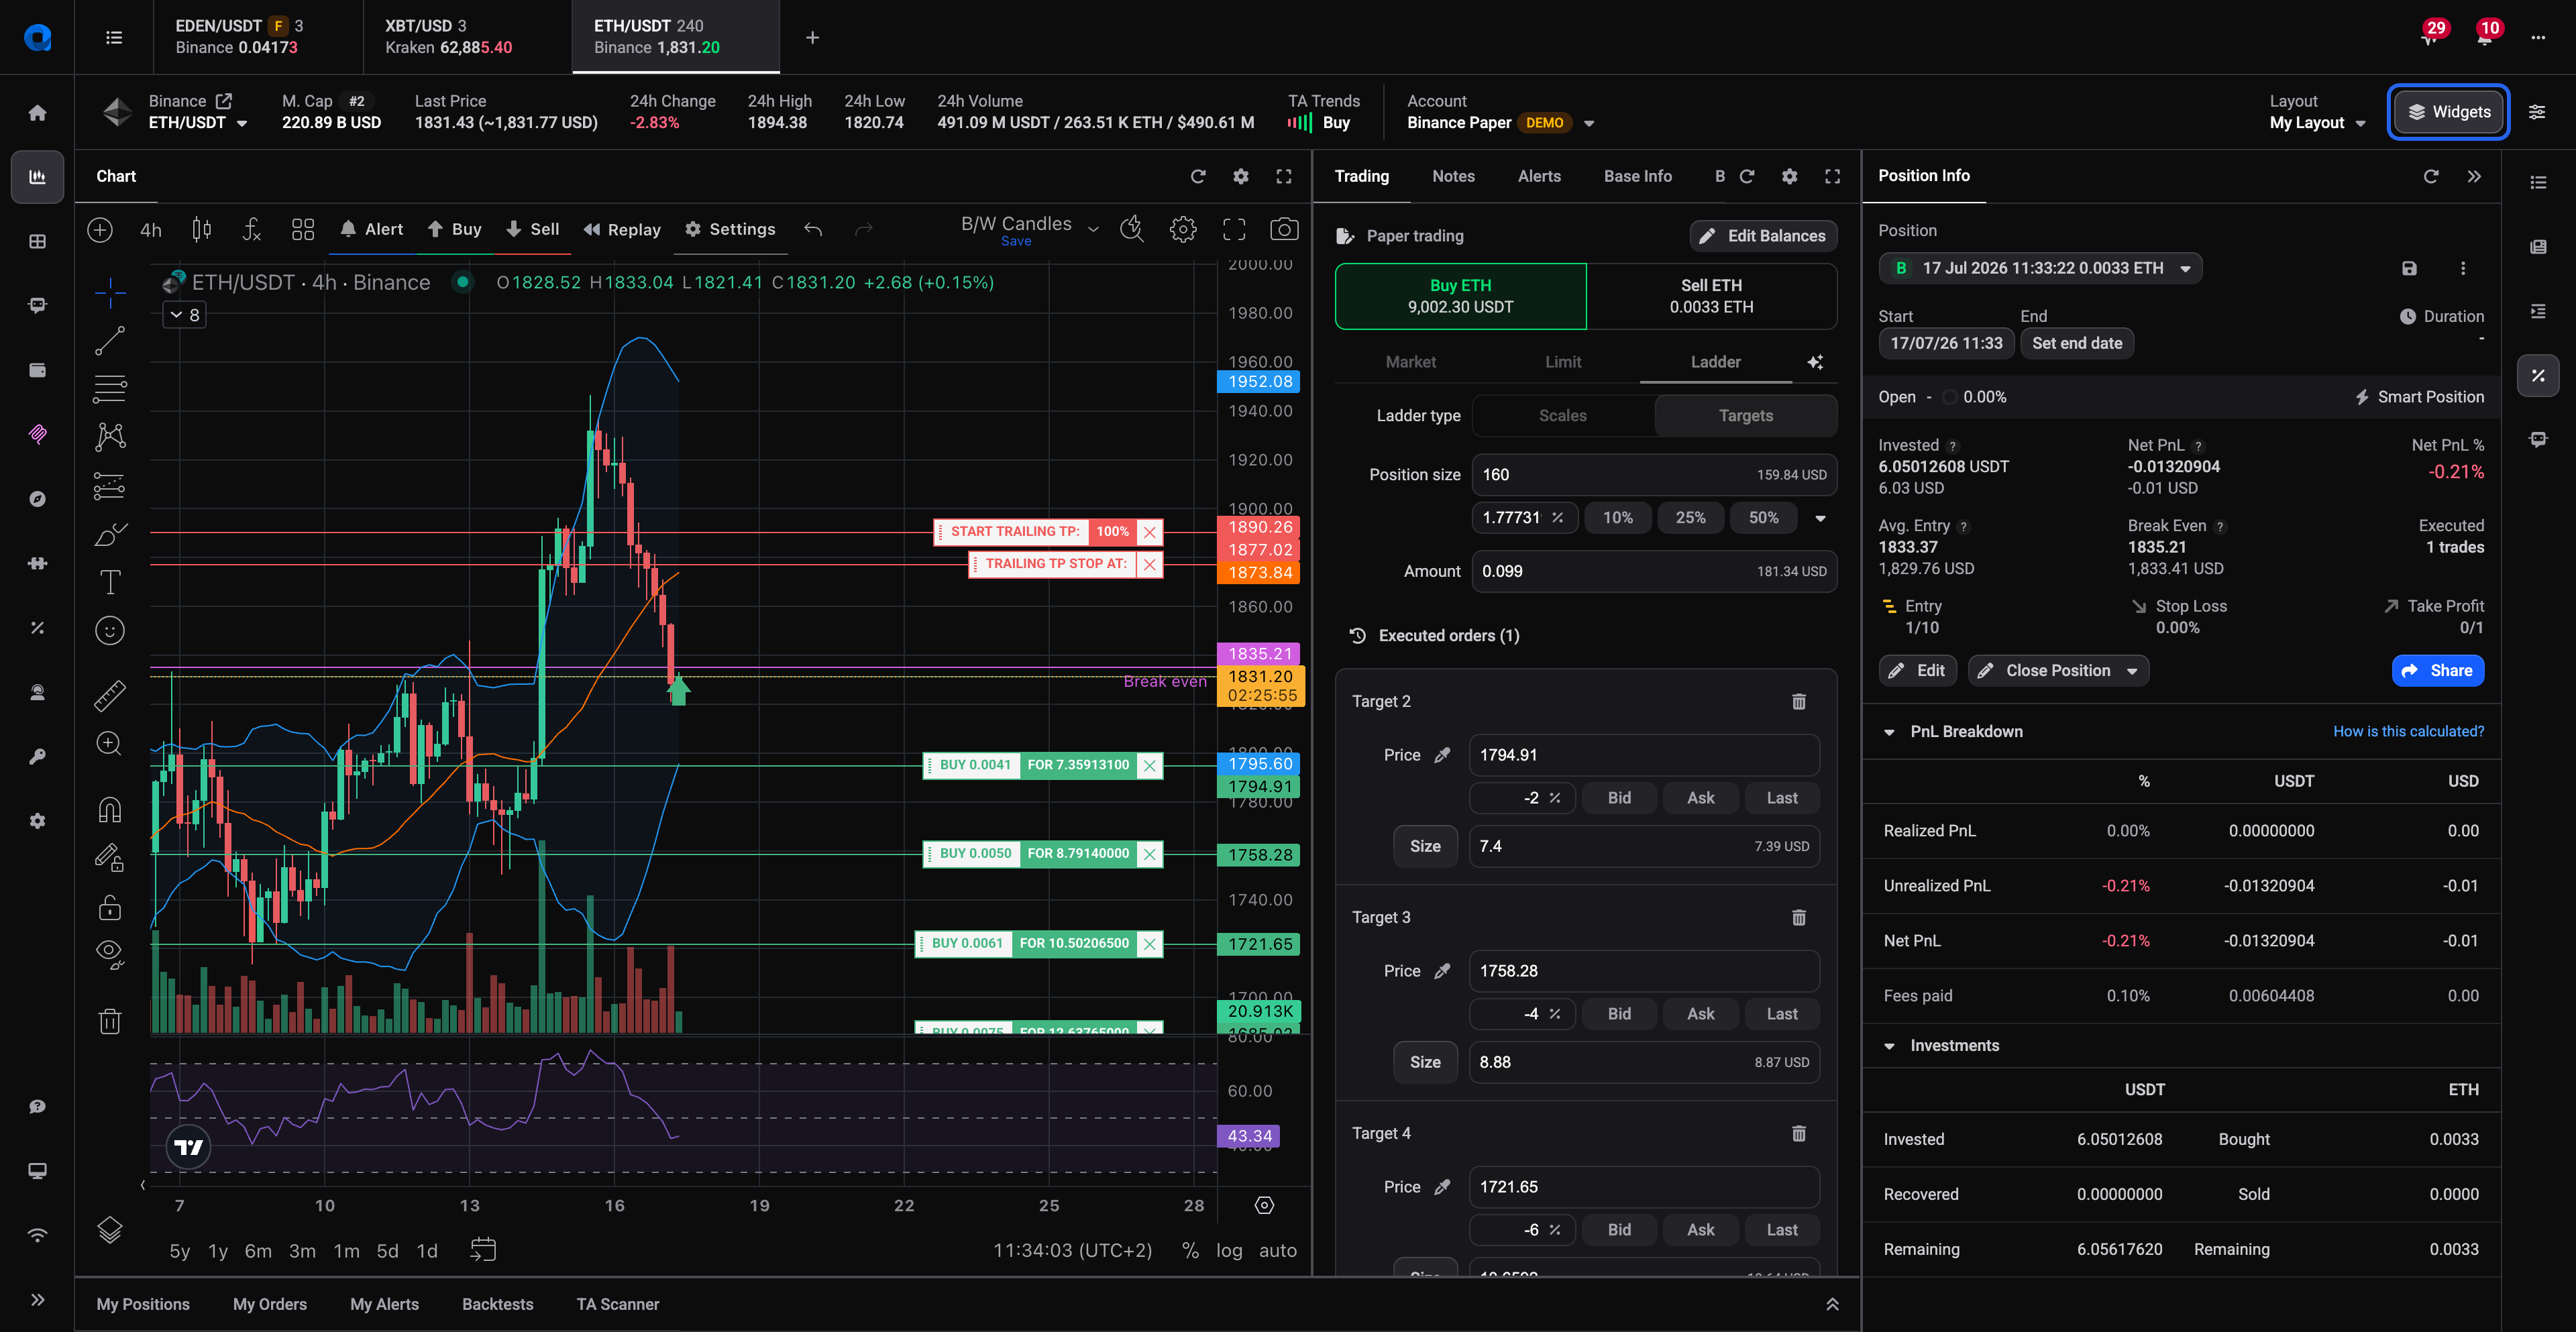Delete Target 2 with trash icon

pos(1799,701)
